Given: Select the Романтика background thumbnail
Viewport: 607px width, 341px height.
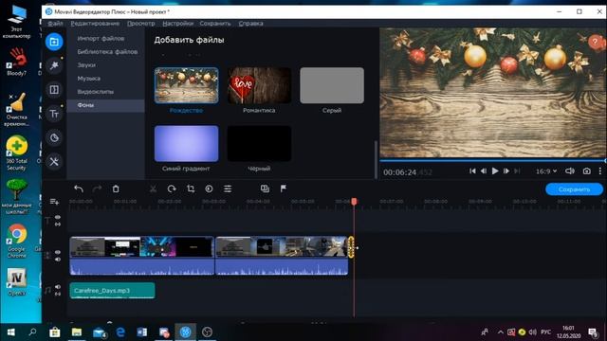Looking at the screenshot, I should (259, 85).
